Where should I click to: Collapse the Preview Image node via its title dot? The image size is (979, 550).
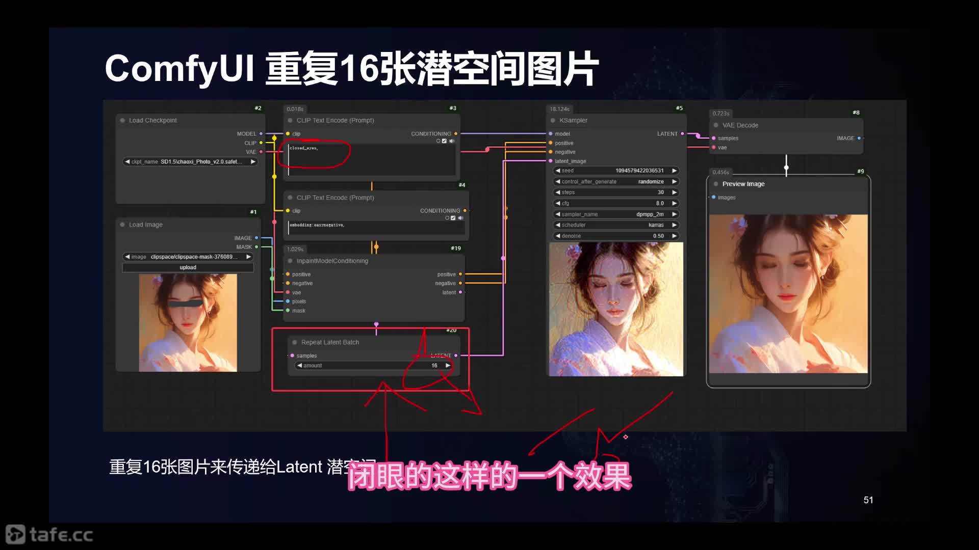pos(716,184)
